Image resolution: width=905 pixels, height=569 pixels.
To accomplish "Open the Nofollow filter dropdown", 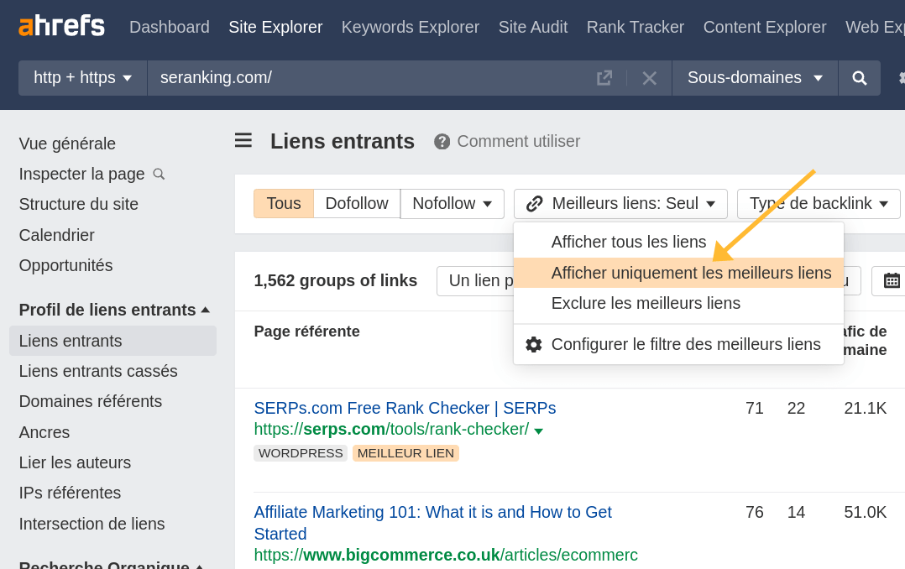I will pyautogui.click(x=452, y=203).
